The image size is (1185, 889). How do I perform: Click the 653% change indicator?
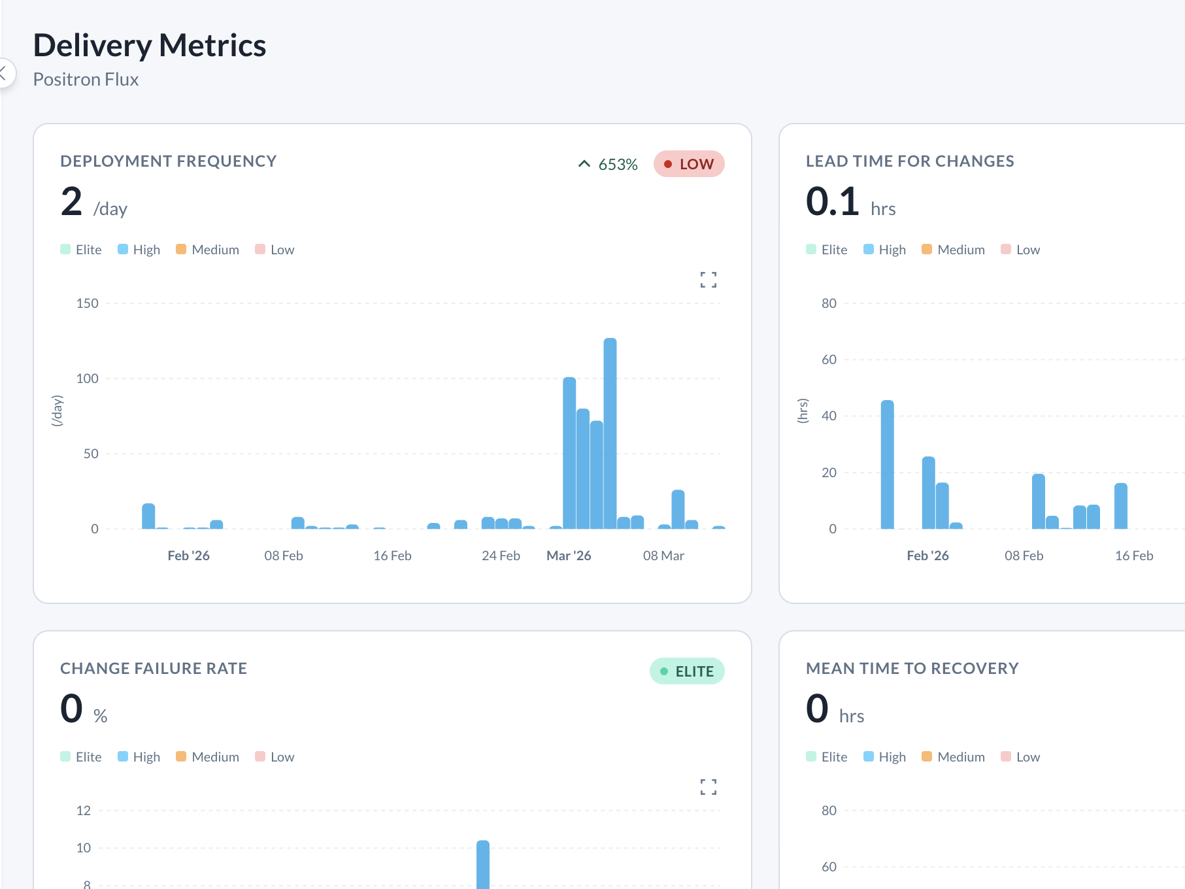tap(617, 163)
